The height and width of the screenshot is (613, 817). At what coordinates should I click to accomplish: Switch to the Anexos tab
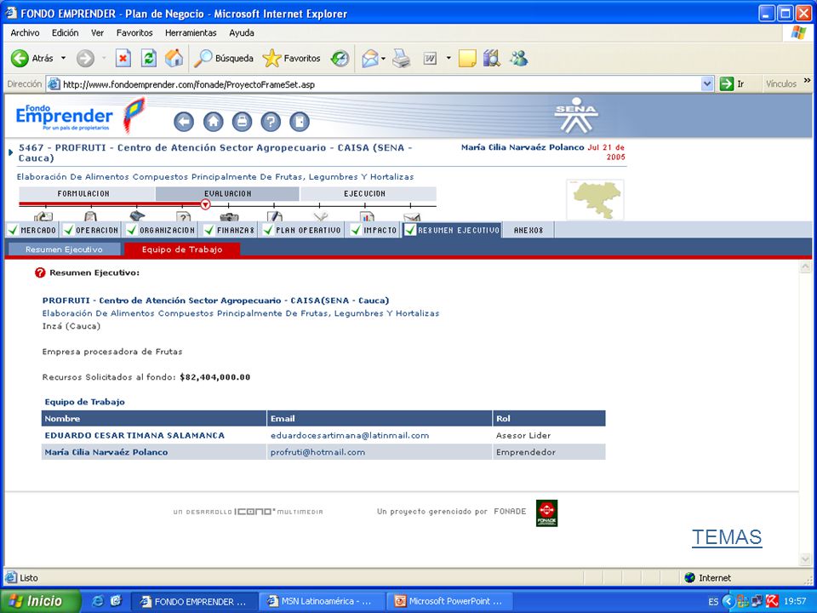[x=528, y=230]
